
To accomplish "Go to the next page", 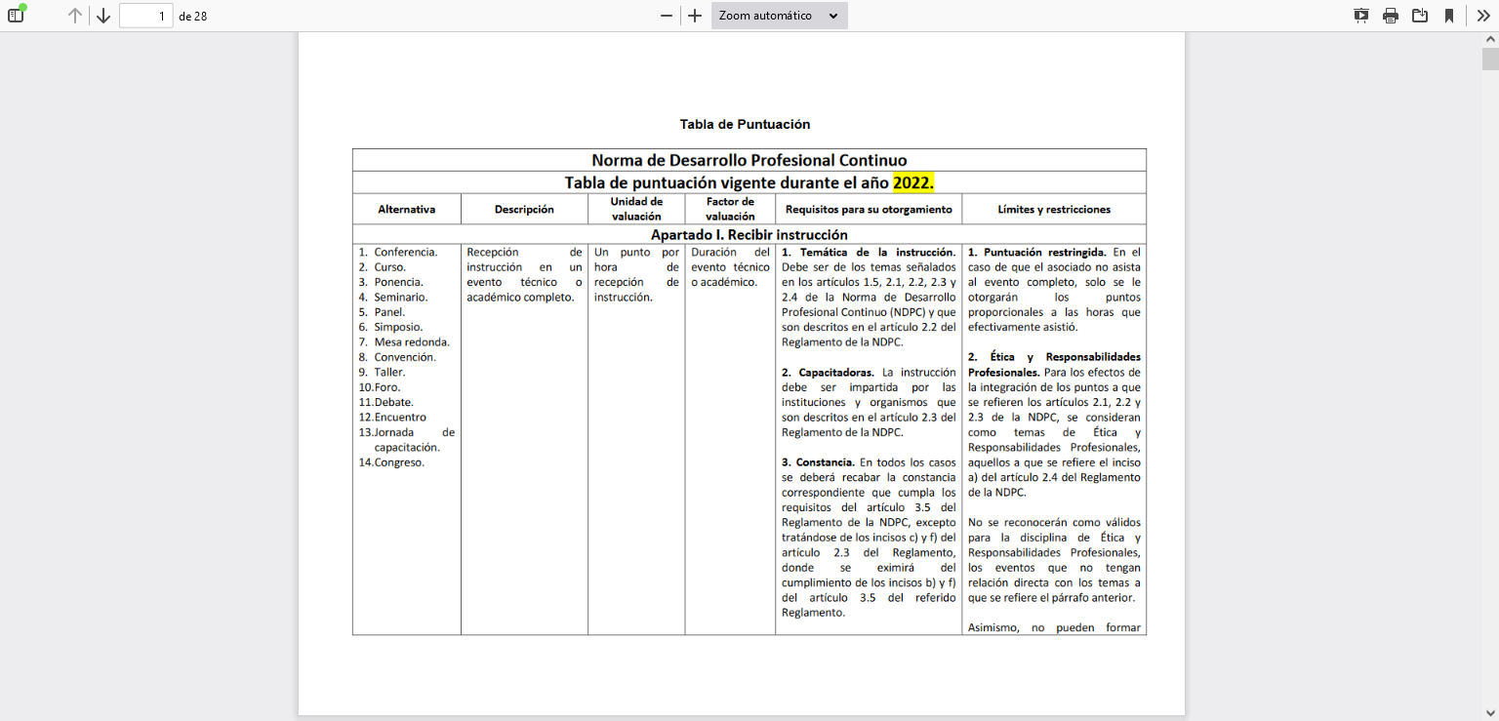I will [103, 16].
